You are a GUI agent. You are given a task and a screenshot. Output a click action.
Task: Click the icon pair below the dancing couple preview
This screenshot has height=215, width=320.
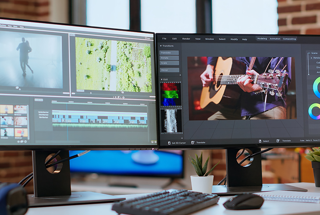point(18,88)
